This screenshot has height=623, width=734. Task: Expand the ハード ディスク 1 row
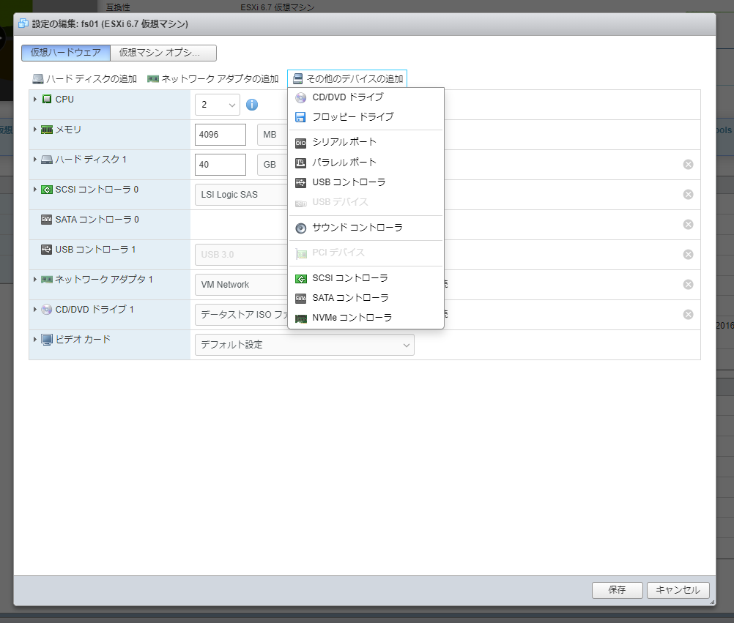[x=34, y=159]
